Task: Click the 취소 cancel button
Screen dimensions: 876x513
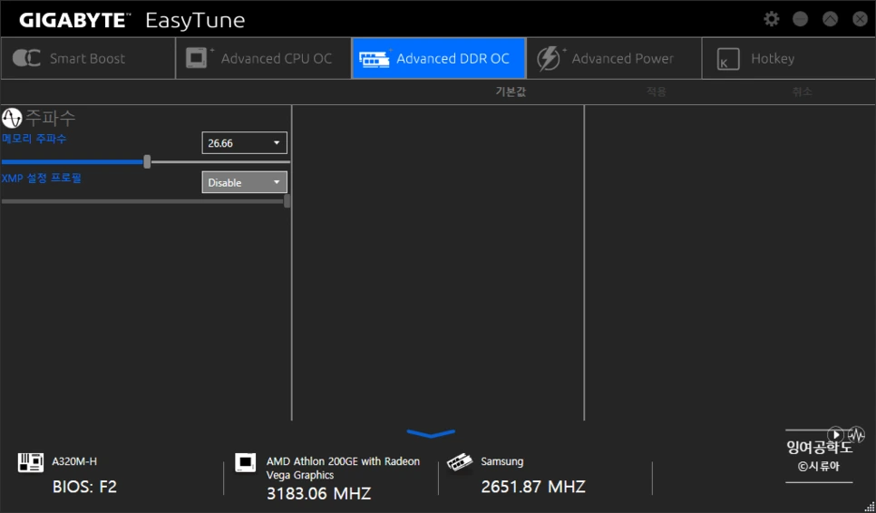Action: pos(803,92)
